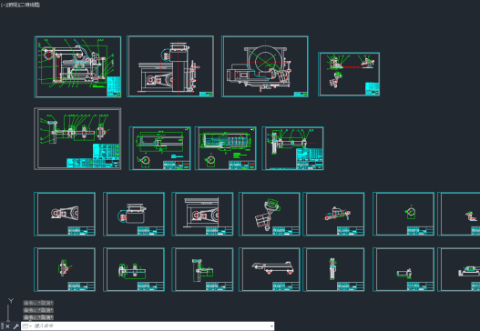Select the third sheet in the second row, with cyan hatching

[x=226, y=148]
